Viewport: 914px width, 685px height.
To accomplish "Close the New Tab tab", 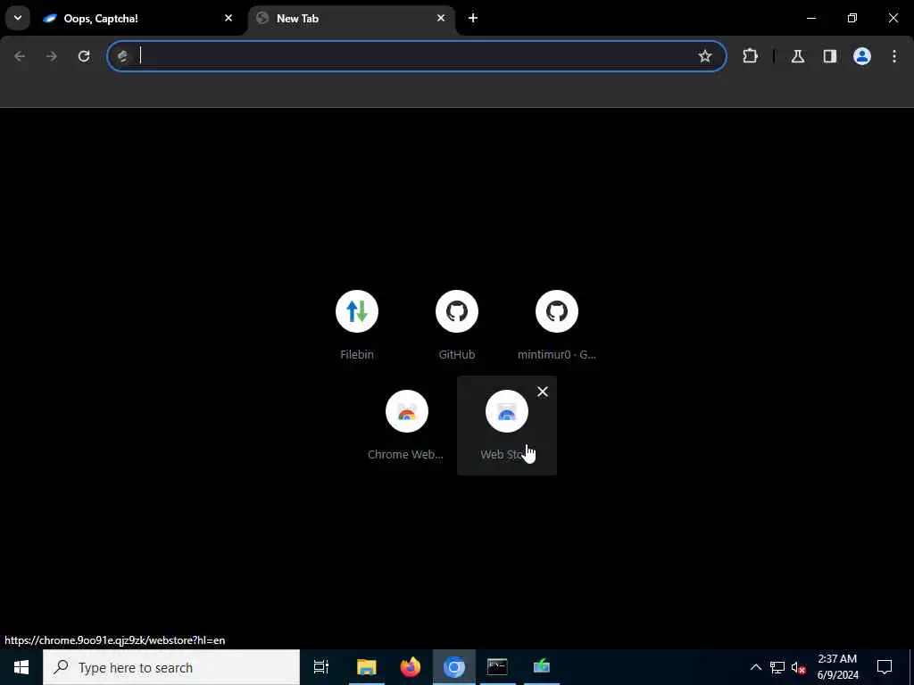I will point(441,18).
